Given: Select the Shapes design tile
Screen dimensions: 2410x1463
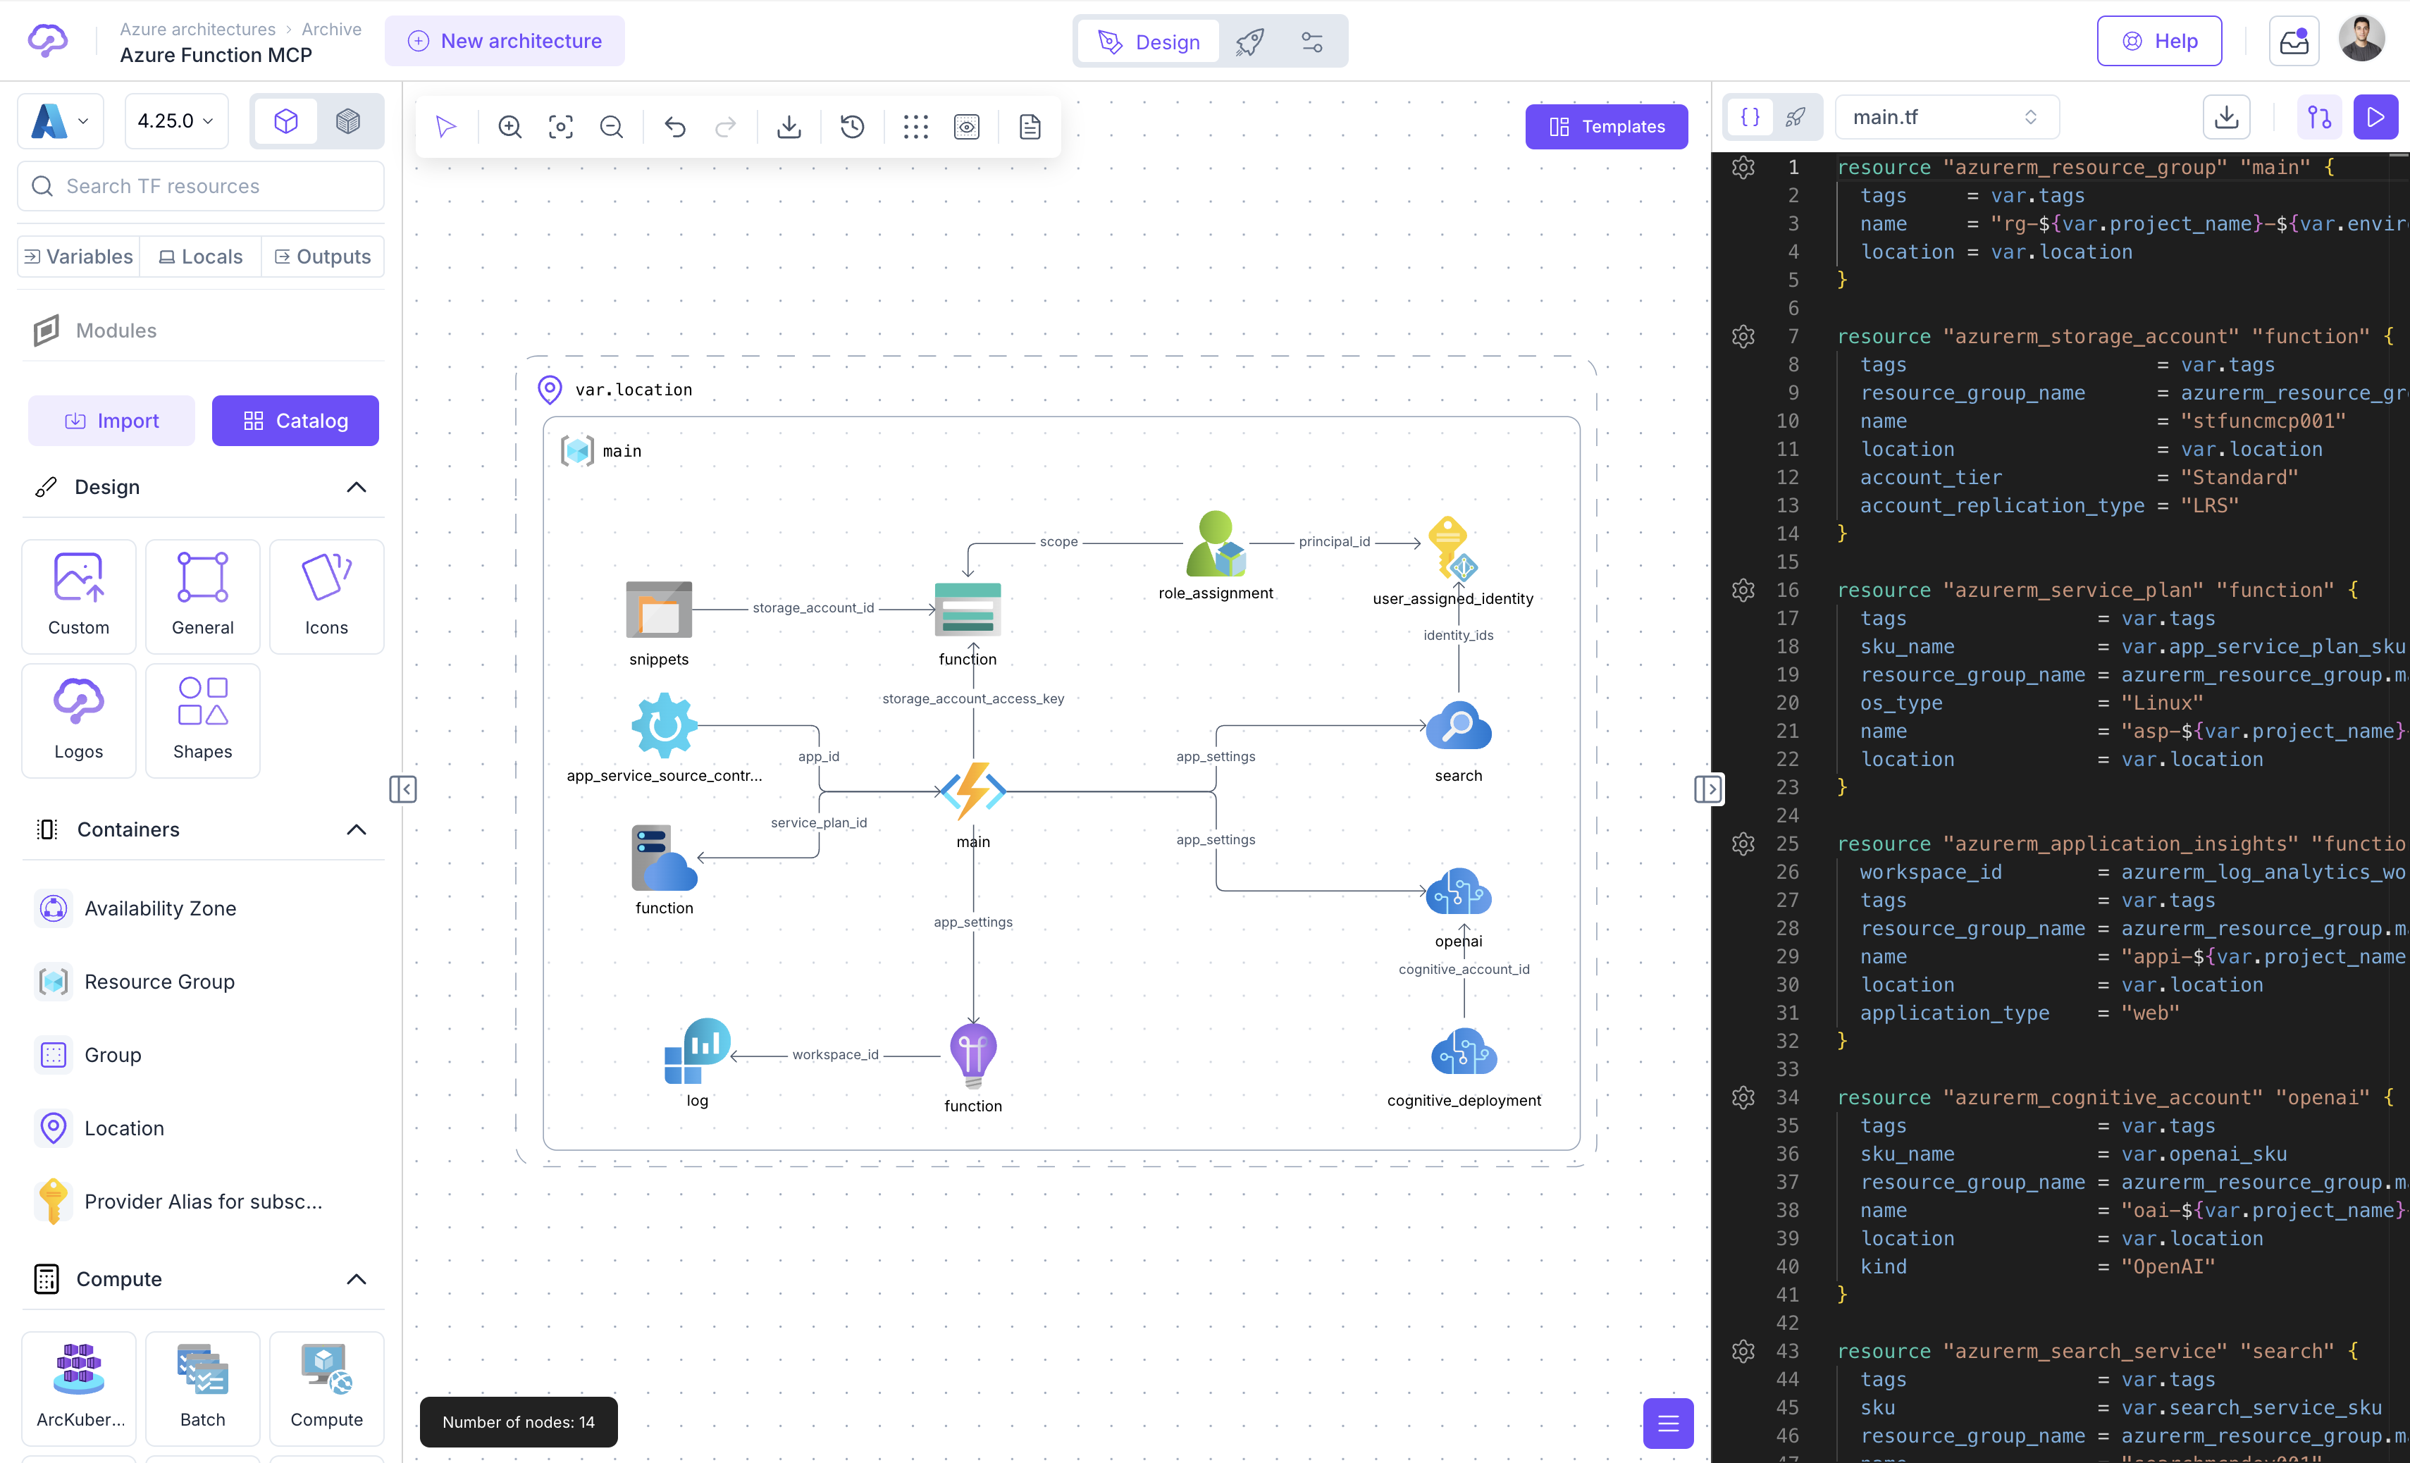Looking at the screenshot, I should (x=202, y=721).
